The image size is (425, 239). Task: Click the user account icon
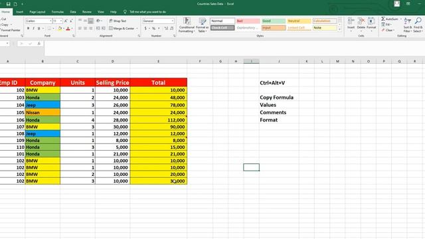pyautogui.click(x=397, y=4)
